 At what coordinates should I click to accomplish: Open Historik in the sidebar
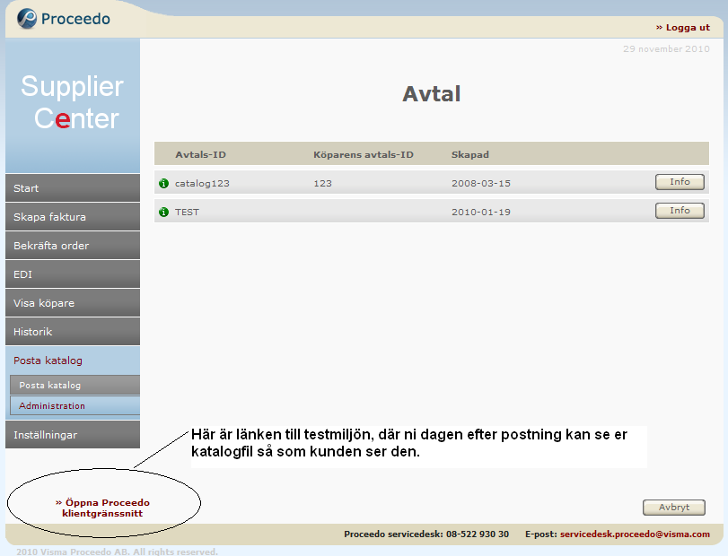(73, 332)
